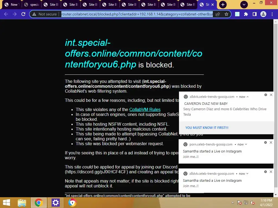Image resolution: width=278 pixels, height=208 pixels.
Task: Click the light blue extension icon
Action: (237, 14)
